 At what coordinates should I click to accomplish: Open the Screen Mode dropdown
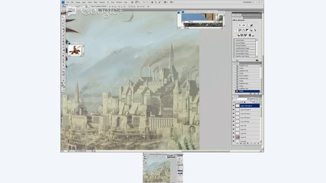[172, 2]
